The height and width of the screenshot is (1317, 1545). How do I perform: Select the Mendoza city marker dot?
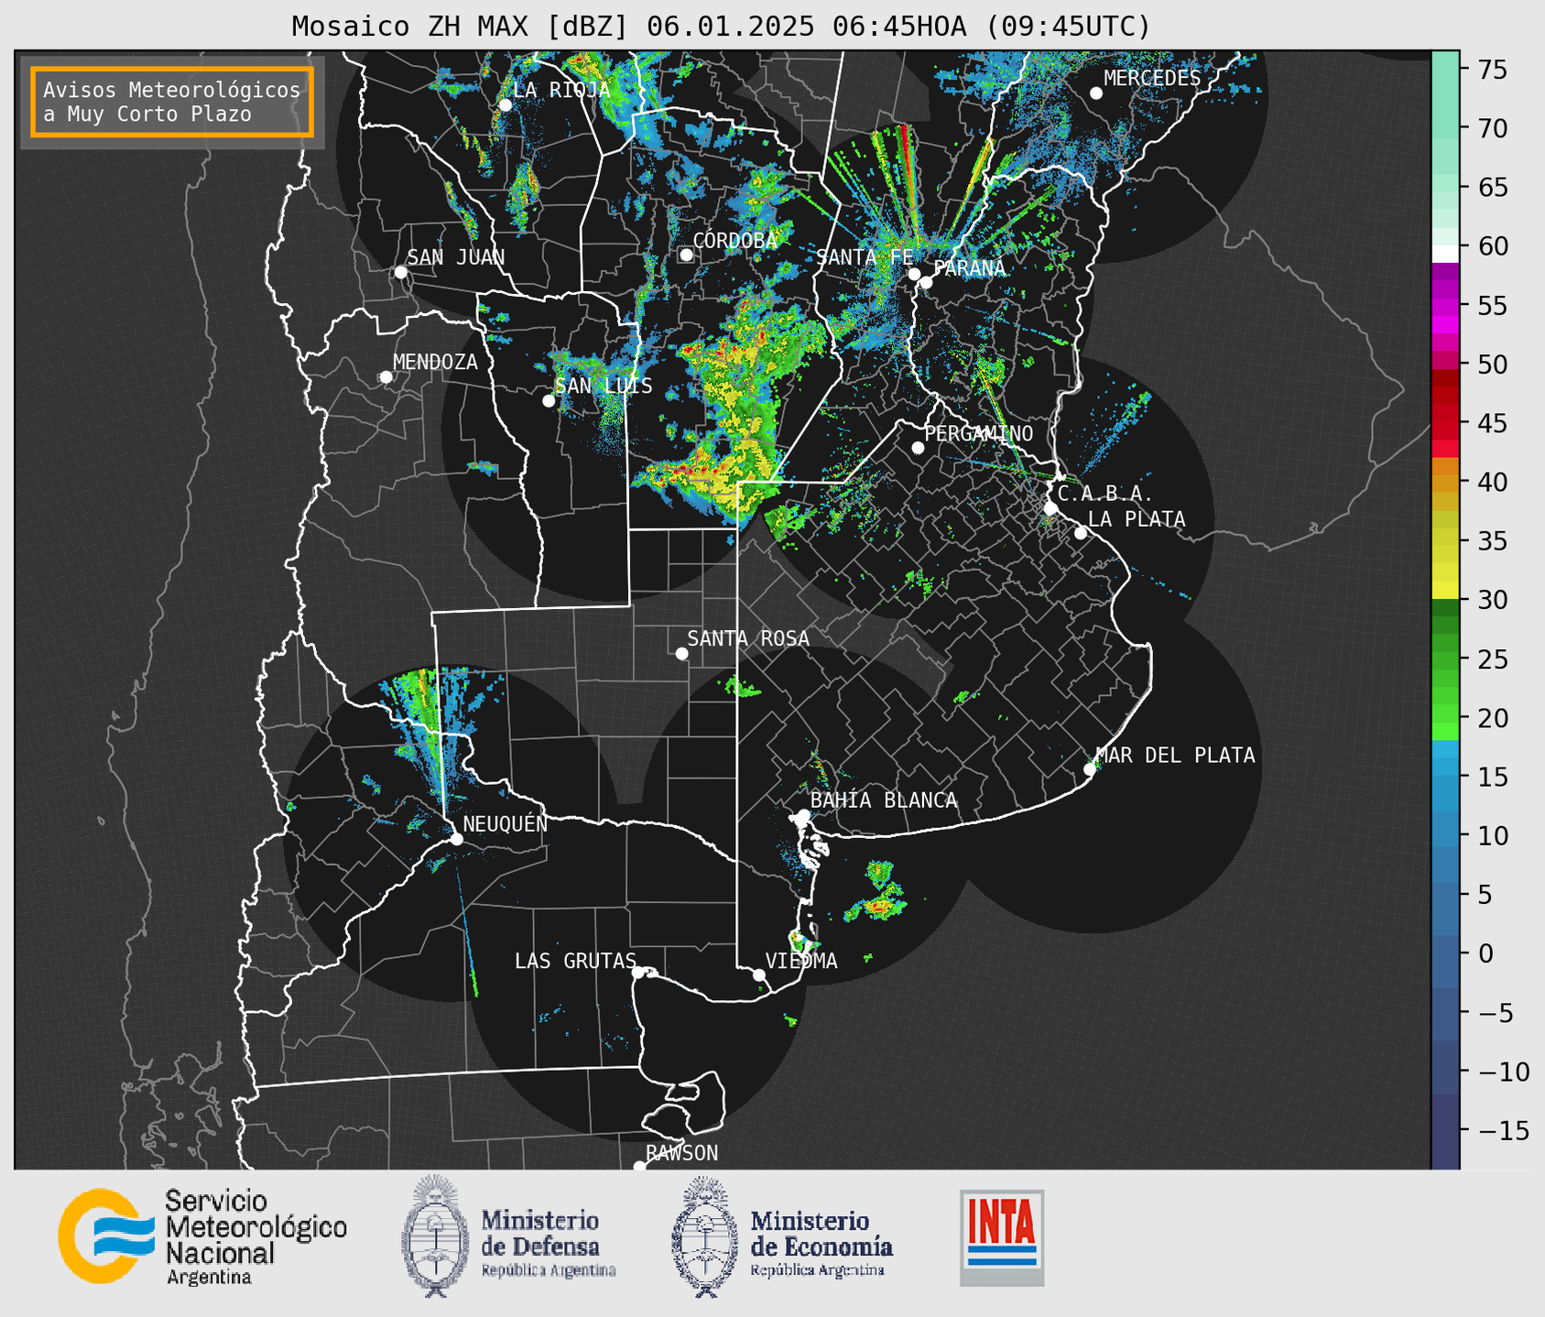386,377
